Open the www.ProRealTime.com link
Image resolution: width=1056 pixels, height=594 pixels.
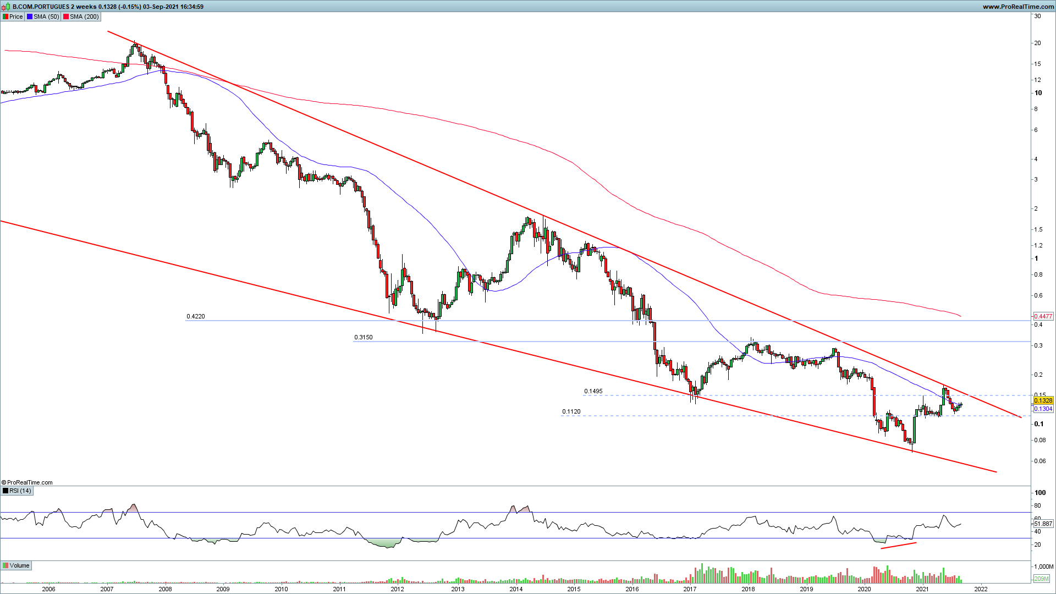1018,7
